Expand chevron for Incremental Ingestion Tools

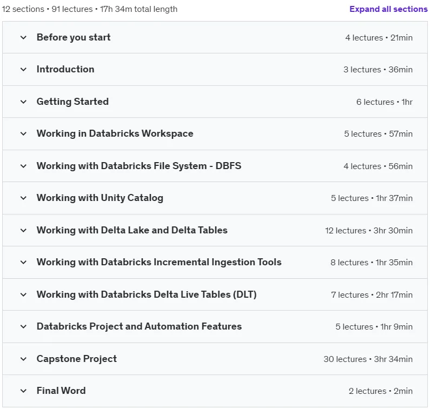click(x=24, y=263)
